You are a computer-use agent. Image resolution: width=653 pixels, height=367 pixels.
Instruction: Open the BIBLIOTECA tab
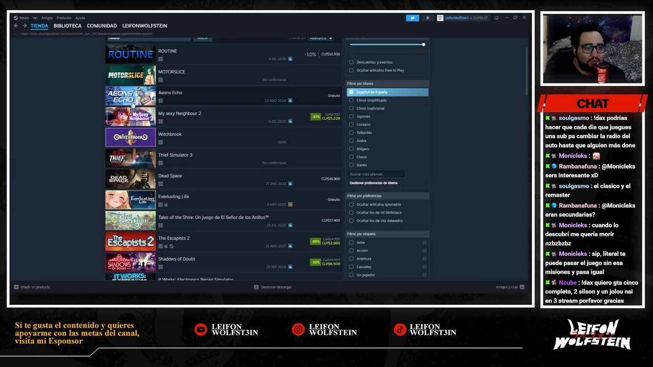(67, 25)
